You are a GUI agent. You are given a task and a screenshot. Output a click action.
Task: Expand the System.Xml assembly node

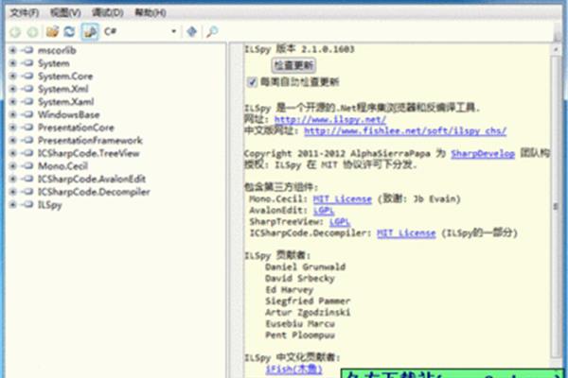(x=12, y=89)
